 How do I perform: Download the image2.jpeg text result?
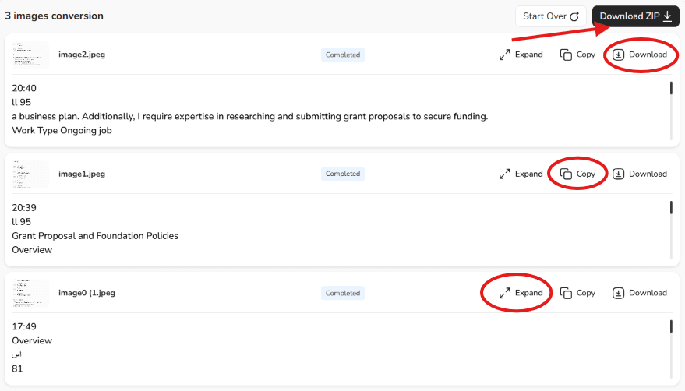[640, 55]
